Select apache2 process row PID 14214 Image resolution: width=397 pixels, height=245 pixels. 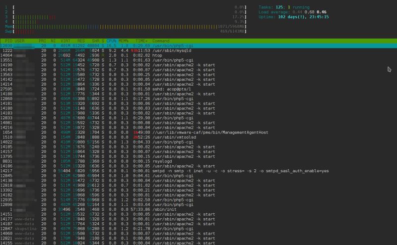pos(198,84)
